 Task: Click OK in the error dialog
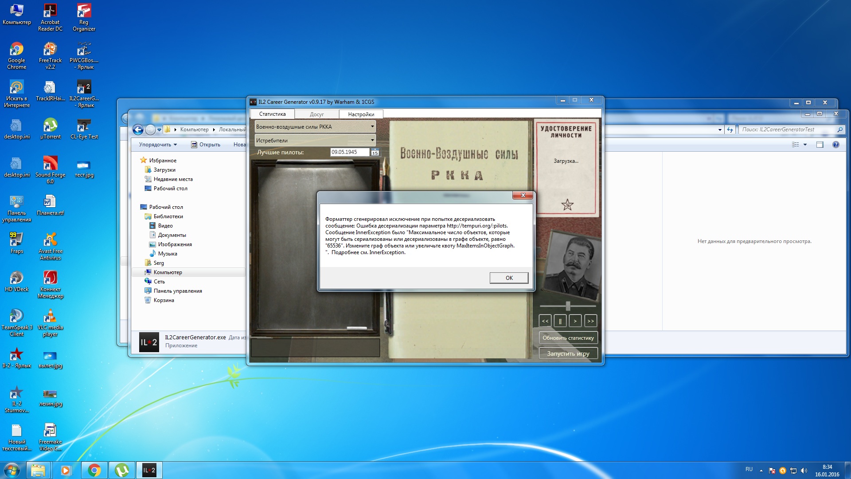pyautogui.click(x=509, y=278)
